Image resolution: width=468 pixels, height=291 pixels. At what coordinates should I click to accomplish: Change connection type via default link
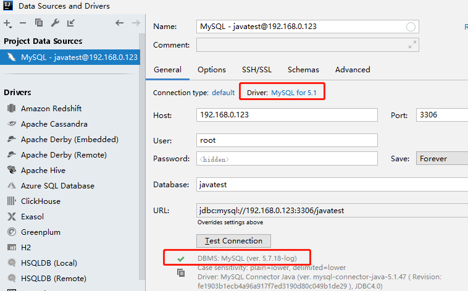pyautogui.click(x=224, y=93)
